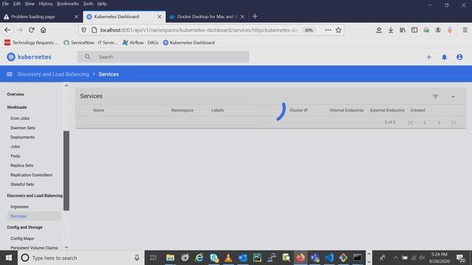Click the Kubernetes search field
Viewport: 472px width, 265px height.
coord(163,57)
